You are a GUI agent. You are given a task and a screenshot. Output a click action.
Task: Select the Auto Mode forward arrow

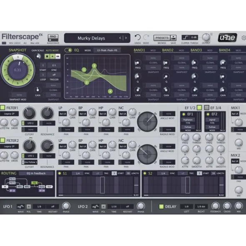tap(53, 56)
